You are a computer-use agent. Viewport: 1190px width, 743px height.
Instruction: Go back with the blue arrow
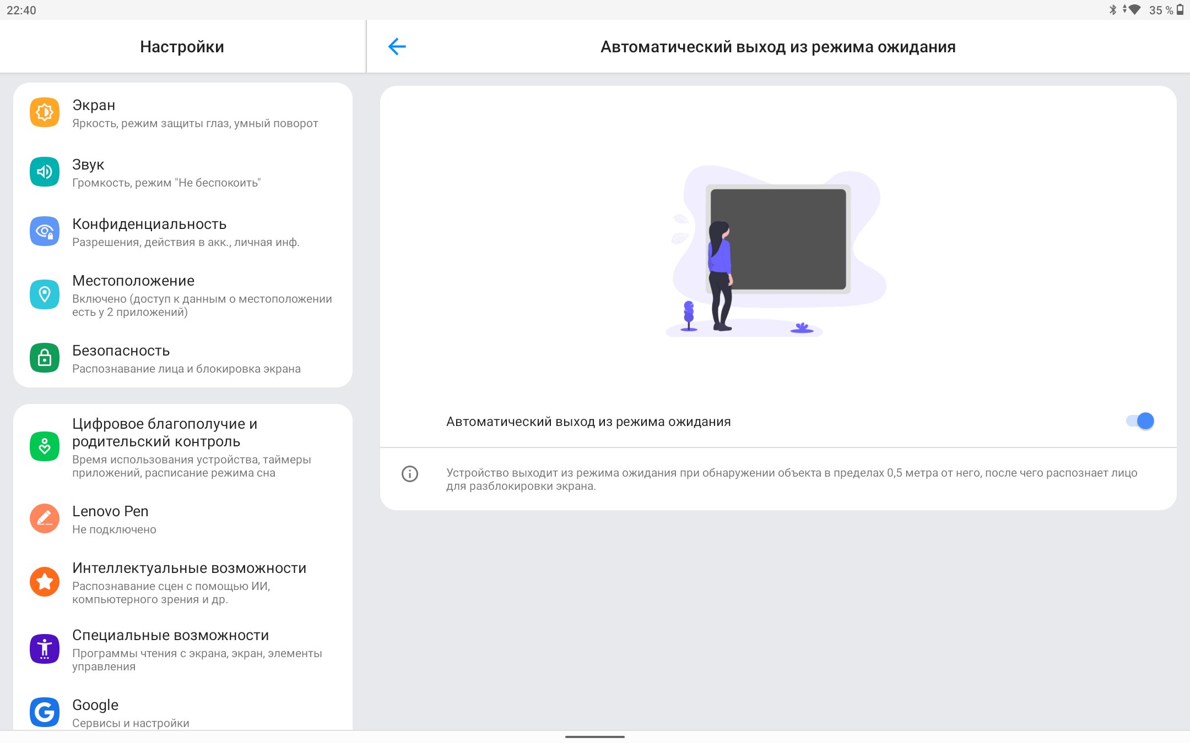point(397,47)
